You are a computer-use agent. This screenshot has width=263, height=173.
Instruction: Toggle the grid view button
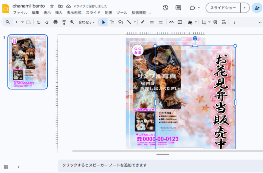pyautogui.click(x=6, y=167)
